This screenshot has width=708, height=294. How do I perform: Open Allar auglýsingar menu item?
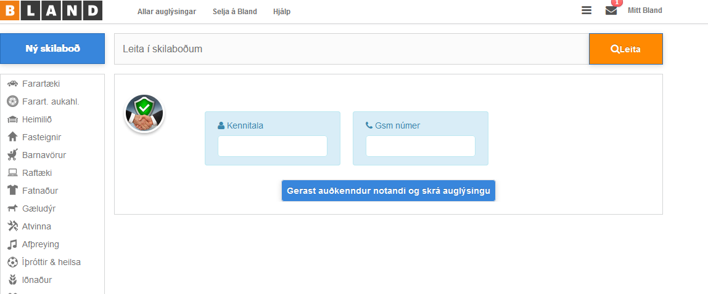(x=167, y=12)
